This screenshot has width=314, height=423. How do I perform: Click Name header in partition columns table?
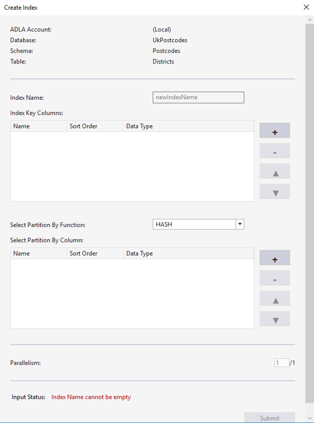click(38, 253)
